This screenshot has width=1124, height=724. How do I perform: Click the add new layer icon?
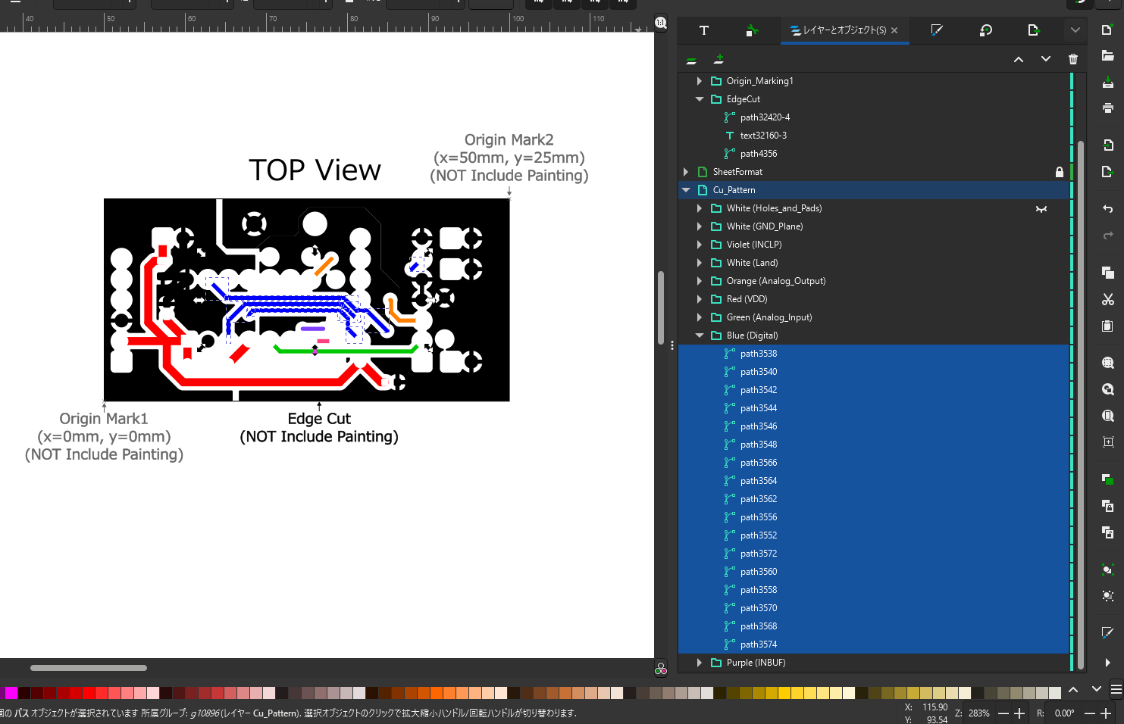(x=719, y=59)
